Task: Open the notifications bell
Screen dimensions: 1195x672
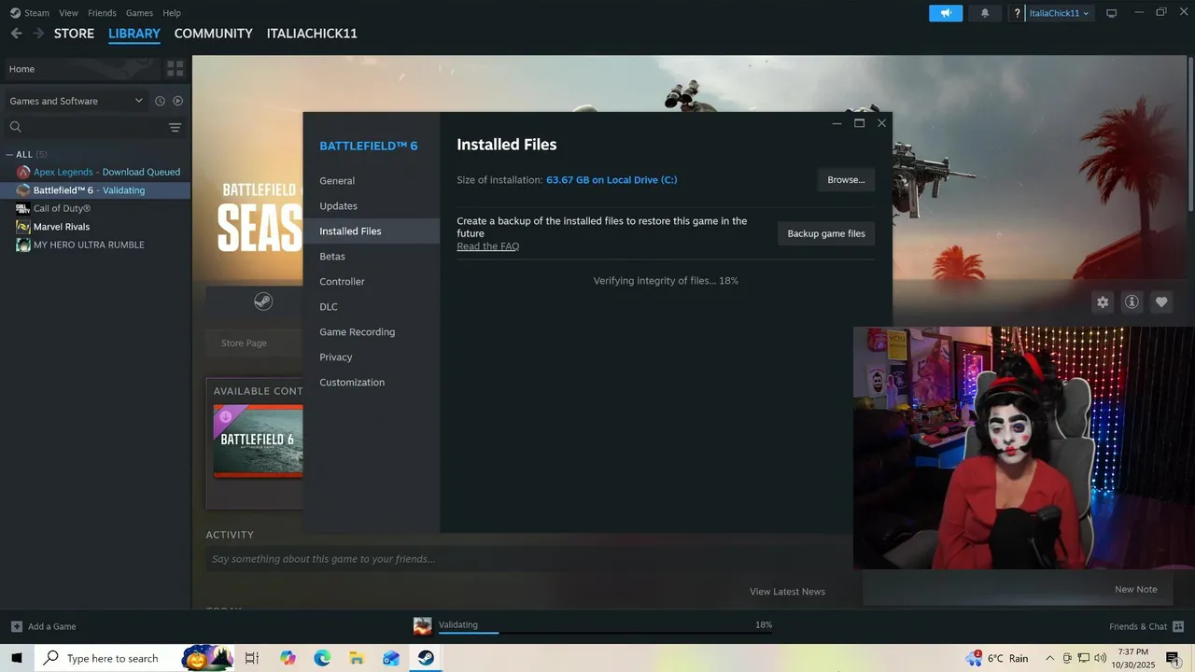Action: [984, 13]
